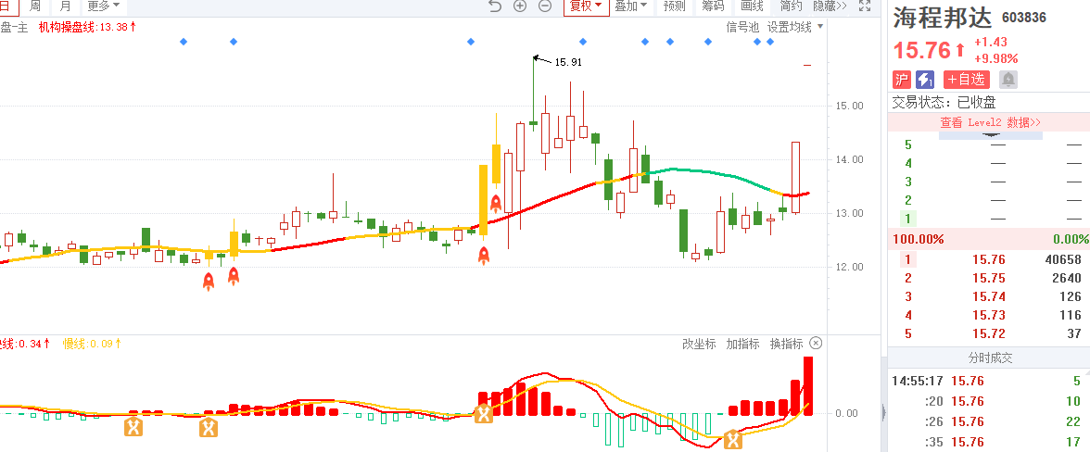This screenshot has height=452, width=1090.
Task: Click the ask level 5 row
Action: click(x=989, y=145)
